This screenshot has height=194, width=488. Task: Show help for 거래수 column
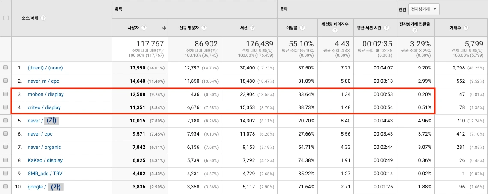[x=466, y=28]
